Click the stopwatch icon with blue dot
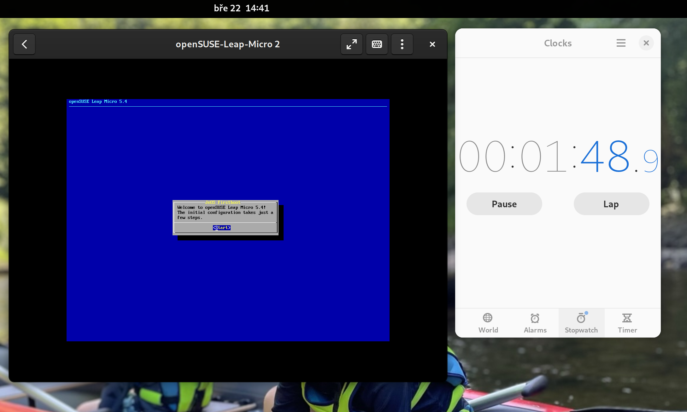This screenshot has width=687, height=412. (x=581, y=318)
